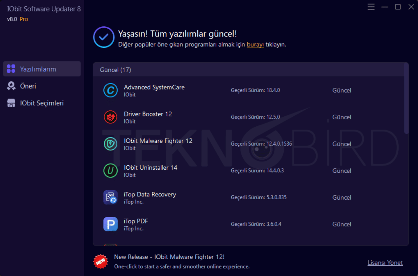Viewport: 418px width, 276px height.
Task: Click the IObit Software Updater 8 title
Action: click(x=44, y=9)
